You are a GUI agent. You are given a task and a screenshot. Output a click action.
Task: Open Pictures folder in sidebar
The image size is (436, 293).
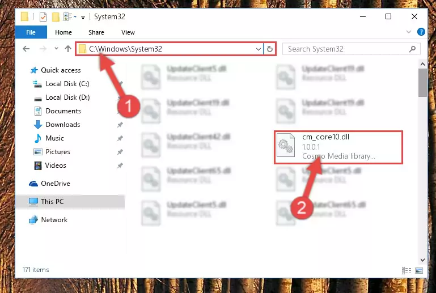tap(58, 152)
